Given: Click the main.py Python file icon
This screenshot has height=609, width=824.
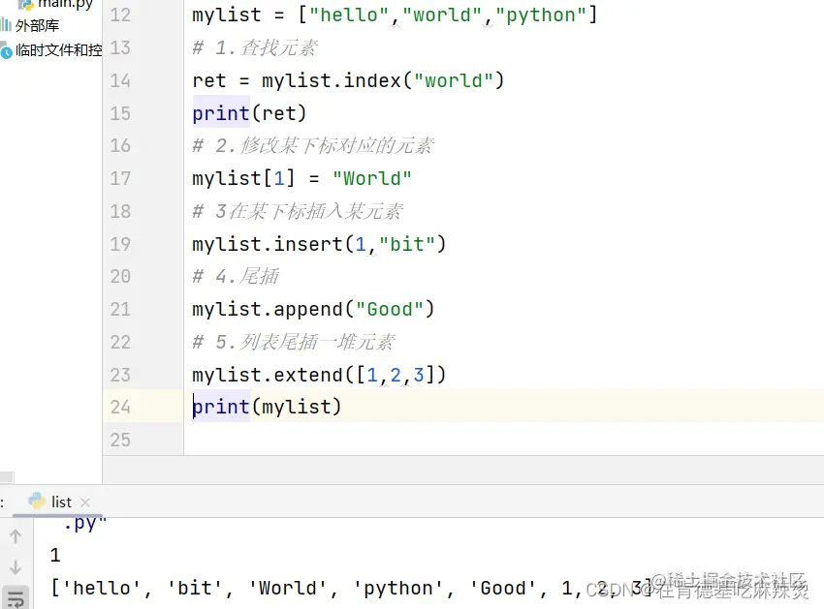Looking at the screenshot, I should [26, 4].
